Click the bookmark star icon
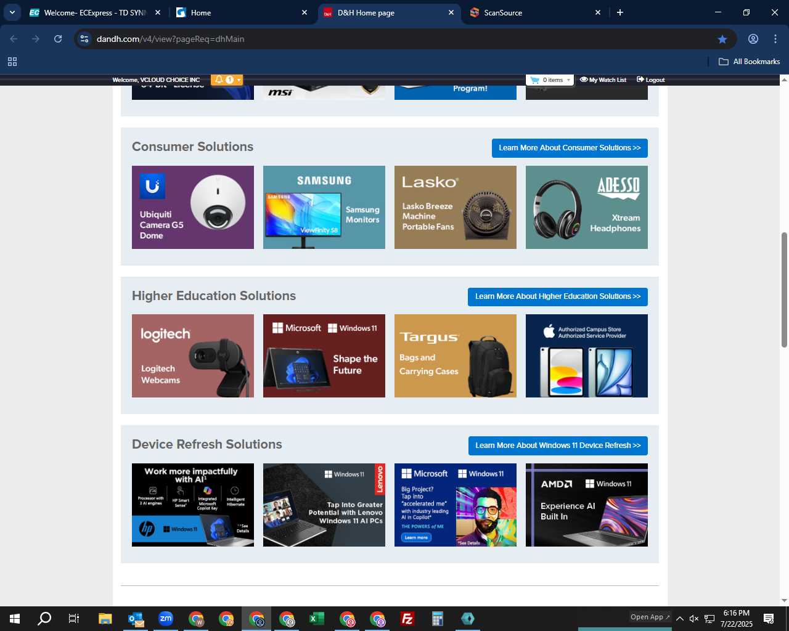 pyautogui.click(x=722, y=39)
